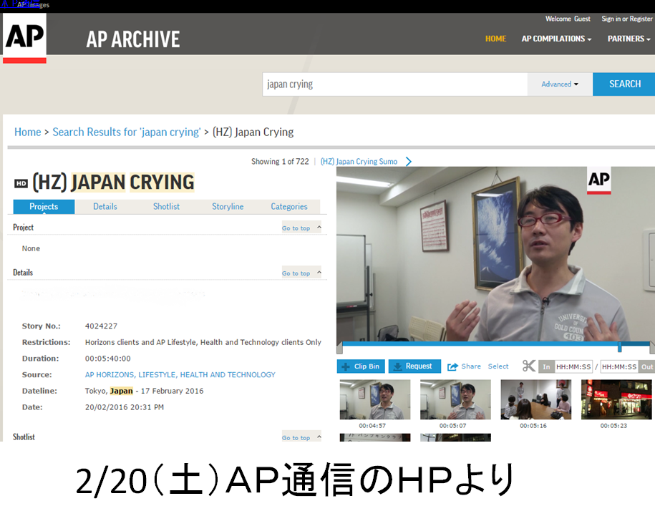
Task: Collapse the Shotlist section caret
Action: pyautogui.click(x=319, y=437)
